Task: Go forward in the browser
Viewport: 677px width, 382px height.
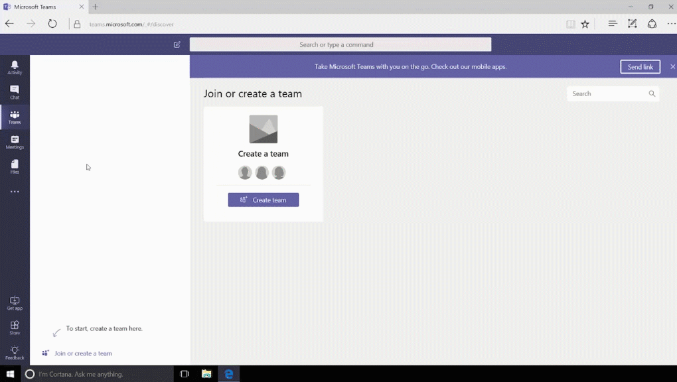Action: [x=31, y=24]
